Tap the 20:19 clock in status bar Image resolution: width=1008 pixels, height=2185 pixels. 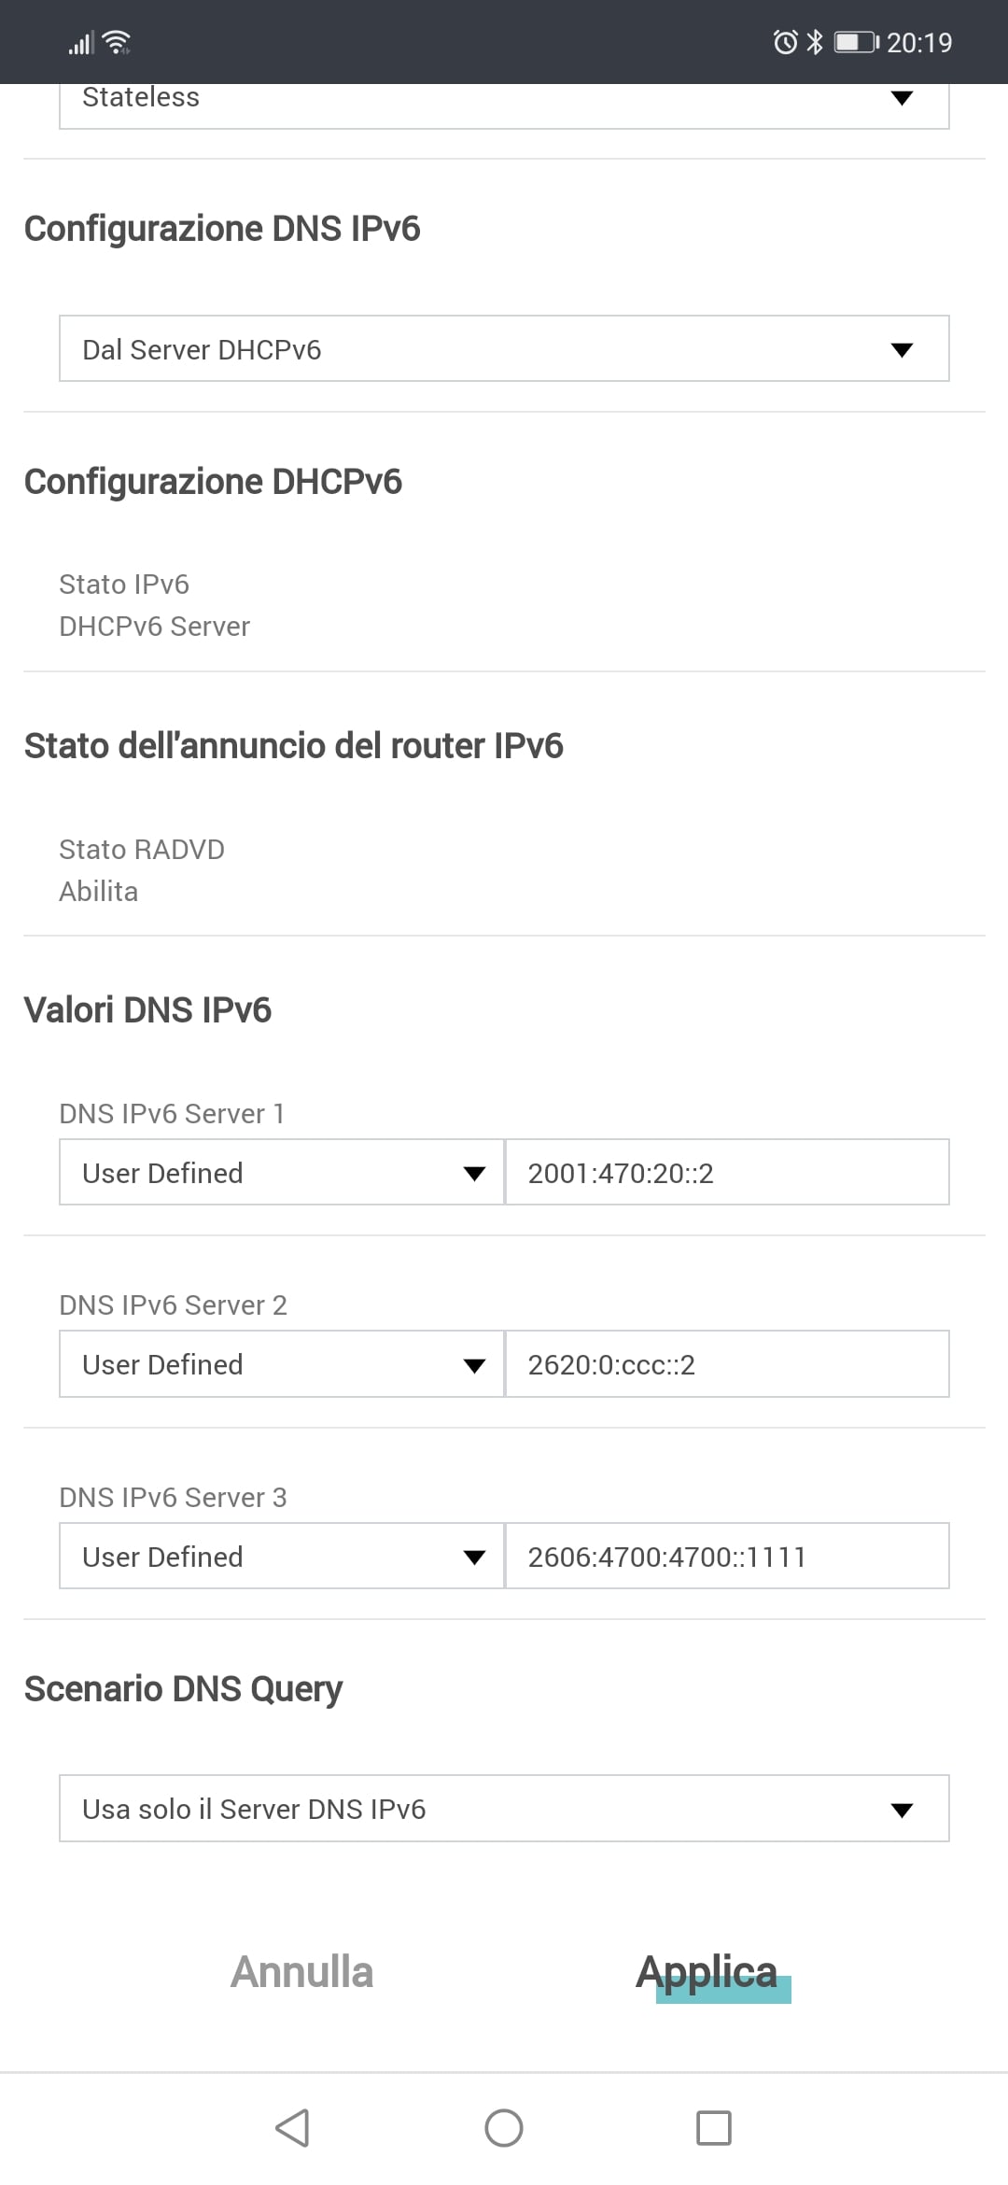pos(919,43)
